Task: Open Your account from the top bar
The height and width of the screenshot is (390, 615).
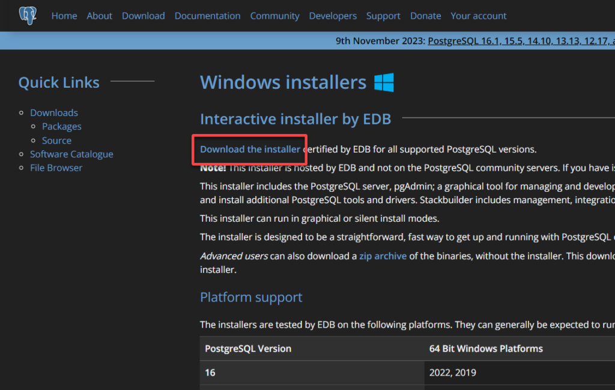Action: tap(478, 16)
